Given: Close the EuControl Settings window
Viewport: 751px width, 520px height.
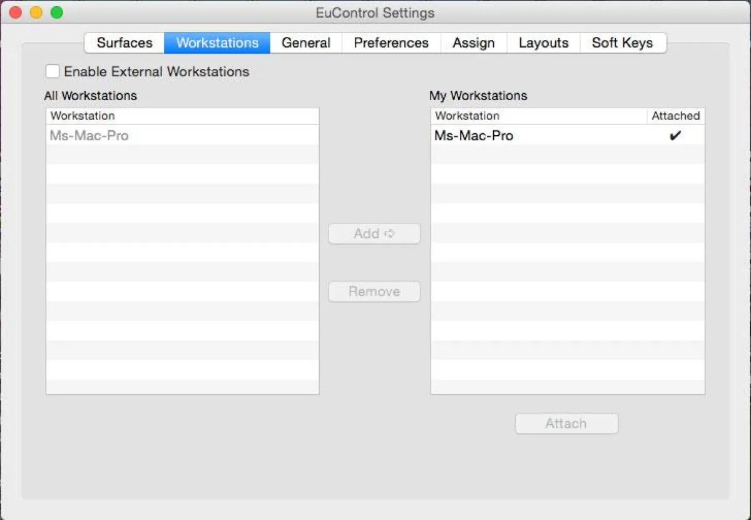Looking at the screenshot, I should click(x=16, y=13).
